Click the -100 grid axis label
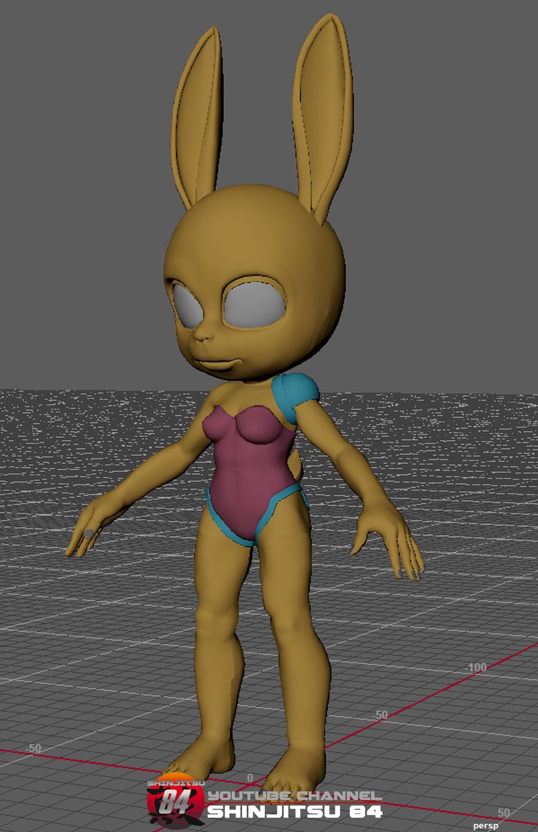Viewport: 538px width, 832px height. [x=476, y=667]
